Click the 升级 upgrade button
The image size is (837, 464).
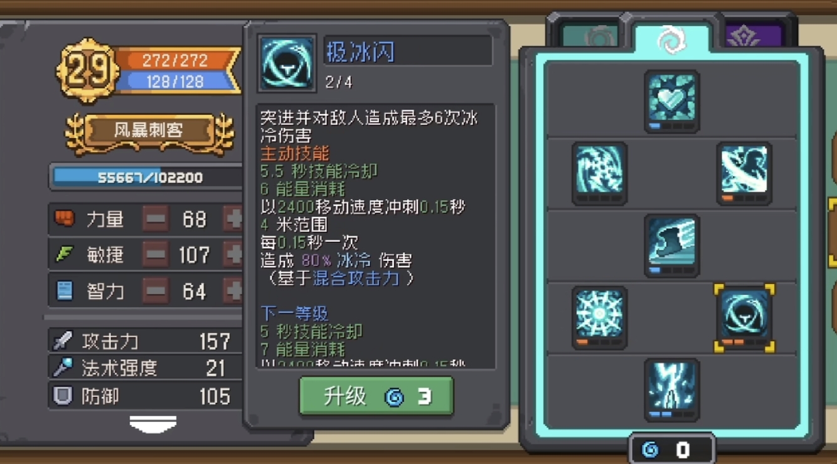[x=376, y=396]
